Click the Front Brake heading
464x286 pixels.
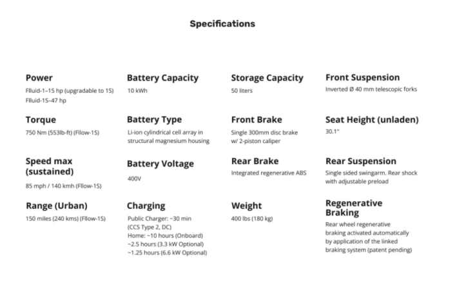[x=256, y=120]
